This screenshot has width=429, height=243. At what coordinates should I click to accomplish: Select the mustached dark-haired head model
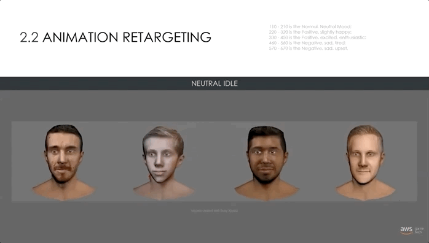tap(63, 163)
